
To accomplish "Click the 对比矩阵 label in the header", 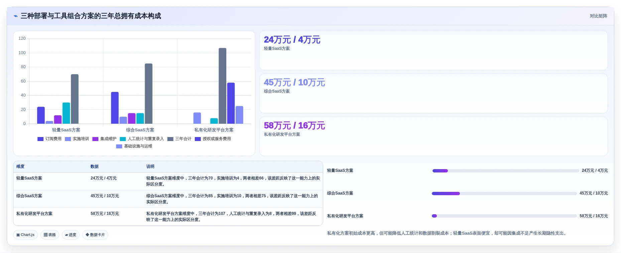I will (598, 16).
